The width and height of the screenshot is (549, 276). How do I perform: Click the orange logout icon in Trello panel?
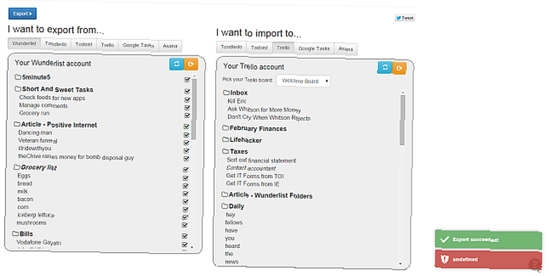coord(399,68)
